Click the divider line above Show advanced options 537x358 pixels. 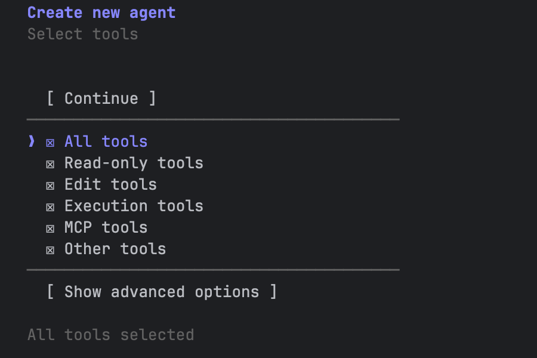(x=213, y=270)
